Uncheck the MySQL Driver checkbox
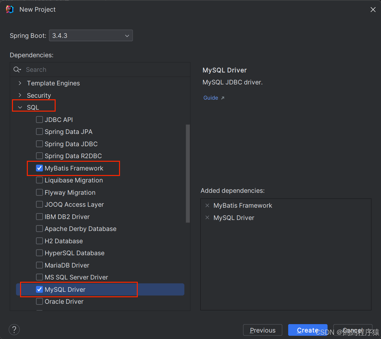The height and width of the screenshot is (339, 381). tap(39, 290)
